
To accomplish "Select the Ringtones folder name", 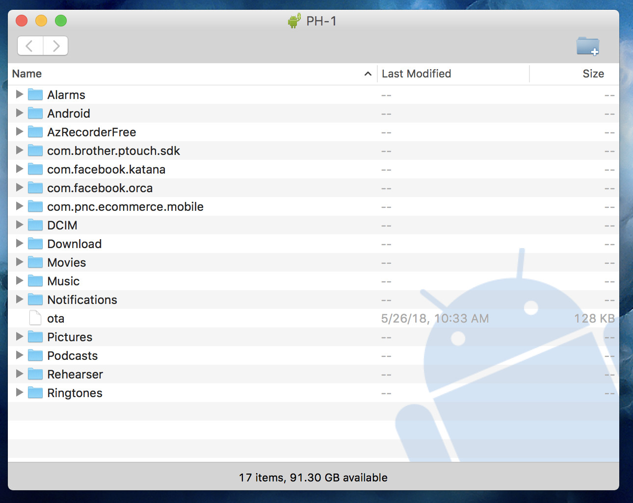I will click(75, 393).
